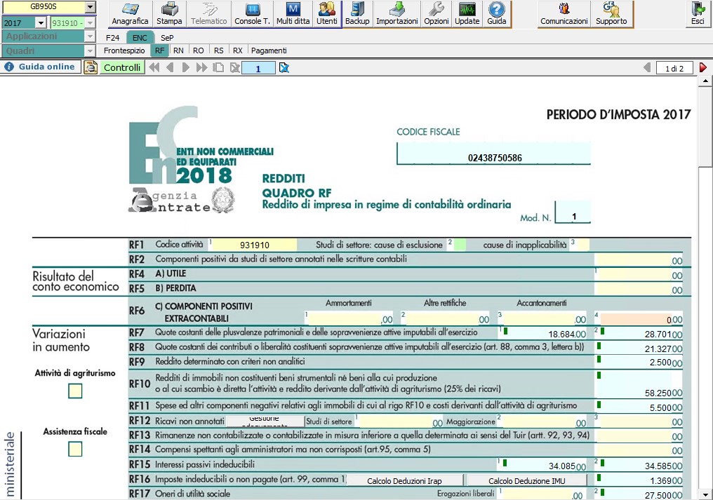The height and width of the screenshot is (500, 713).
Task: Expand the Applicazioni dropdown
Action: (90, 36)
